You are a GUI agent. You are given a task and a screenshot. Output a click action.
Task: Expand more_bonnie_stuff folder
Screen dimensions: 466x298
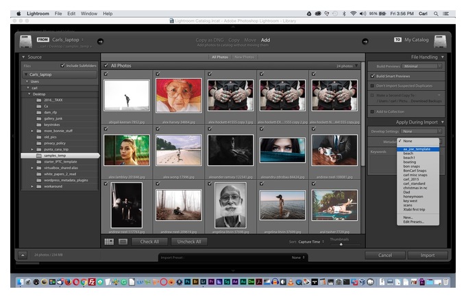(32, 131)
